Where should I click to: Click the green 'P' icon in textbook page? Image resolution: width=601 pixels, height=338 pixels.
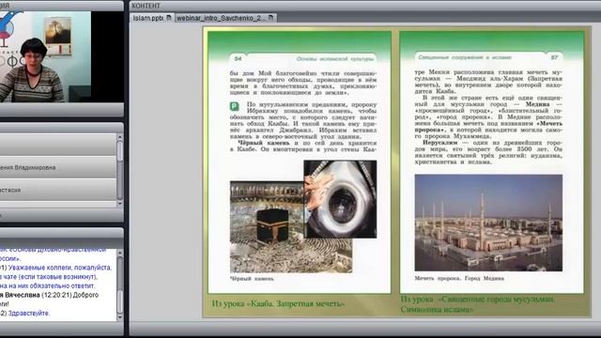click(x=234, y=106)
